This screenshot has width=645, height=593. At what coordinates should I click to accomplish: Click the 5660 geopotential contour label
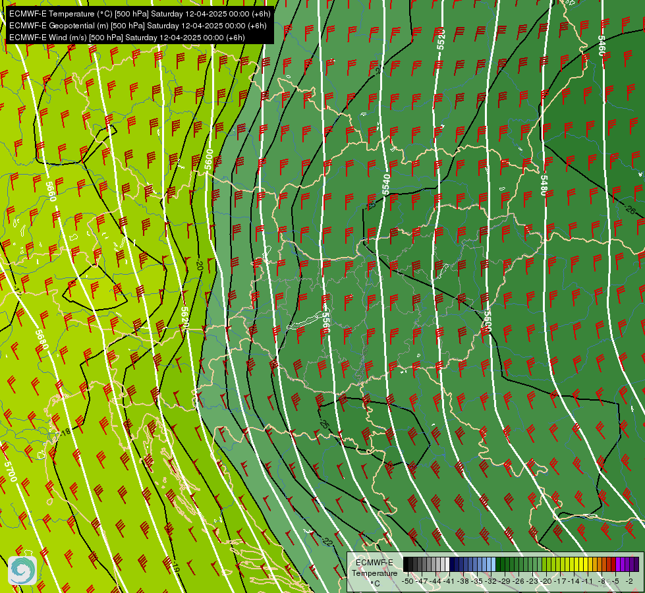click(x=50, y=191)
